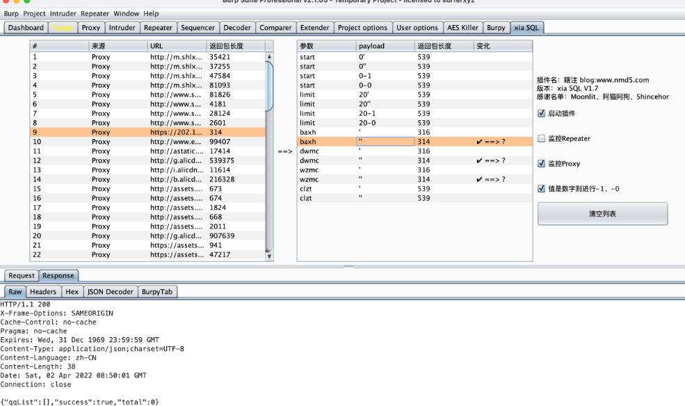Sort payload table by 变化 column
Viewport: 685px width, 406px height.
[x=503, y=46]
